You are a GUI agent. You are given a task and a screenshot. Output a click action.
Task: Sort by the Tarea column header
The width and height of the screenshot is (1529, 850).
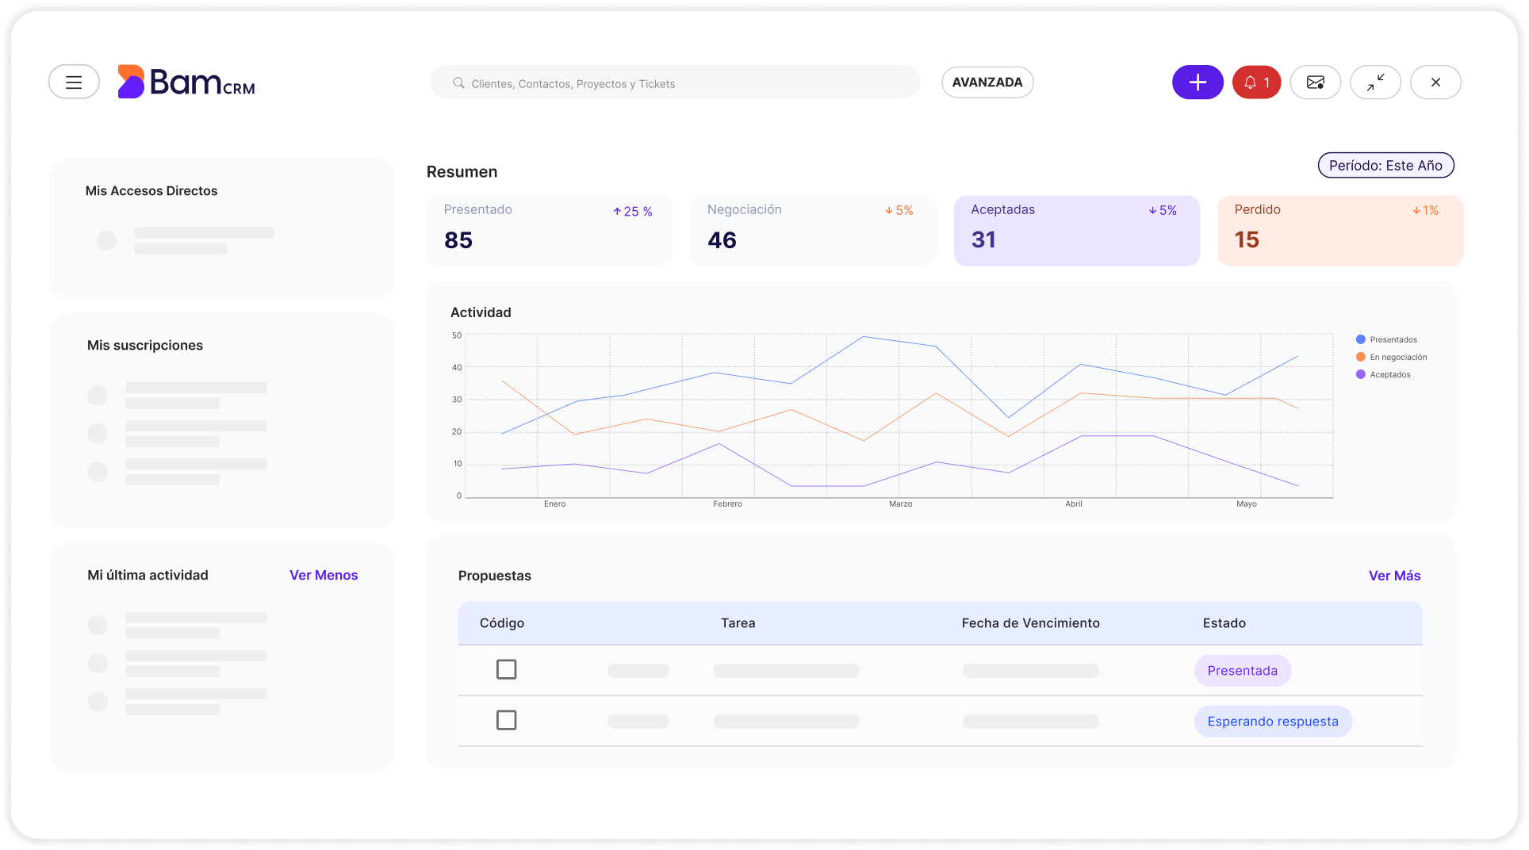pyautogui.click(x=738, y=623)
